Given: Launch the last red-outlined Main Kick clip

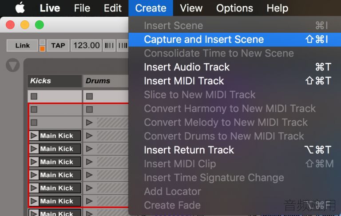Looking at the screenshot, I should 34,201.
